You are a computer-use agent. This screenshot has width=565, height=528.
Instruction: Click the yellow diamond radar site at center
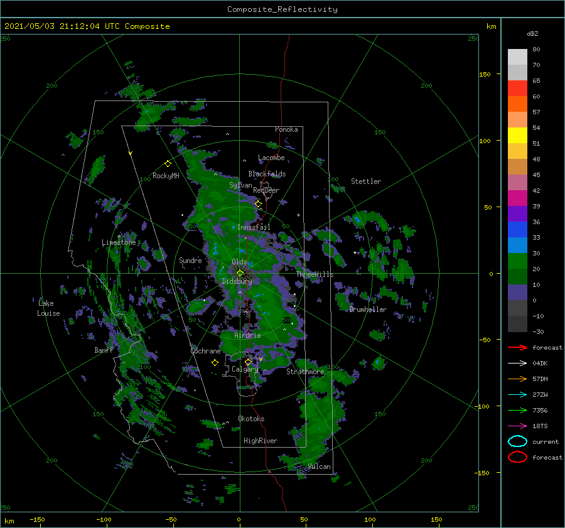[x=240, y=273]
